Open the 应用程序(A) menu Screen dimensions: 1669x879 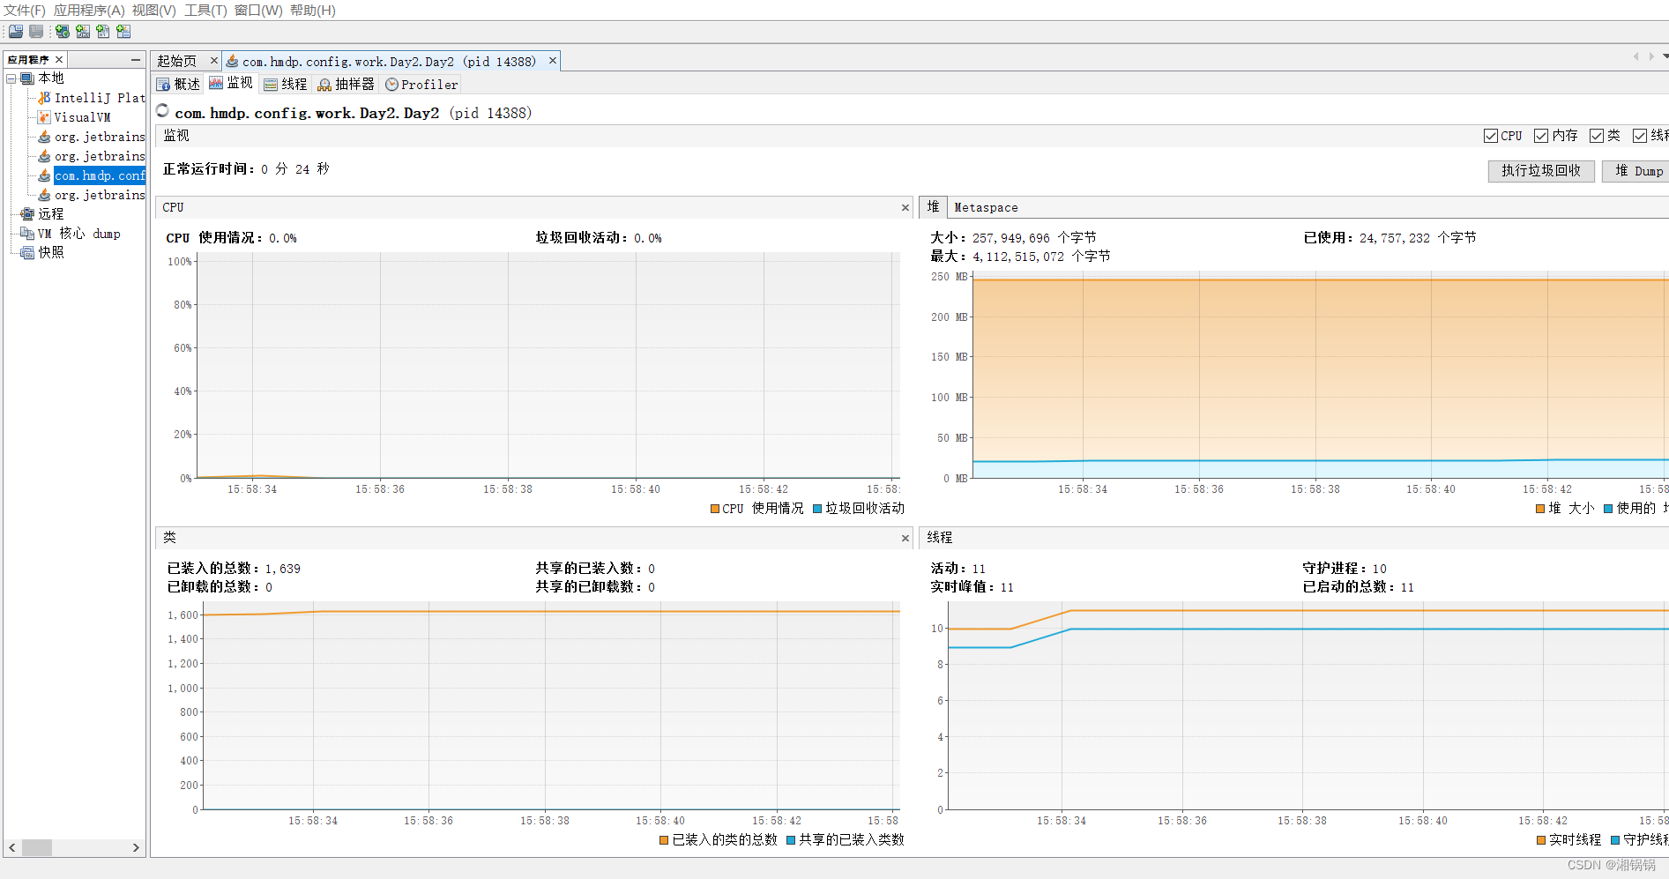(x=89, y=11)
